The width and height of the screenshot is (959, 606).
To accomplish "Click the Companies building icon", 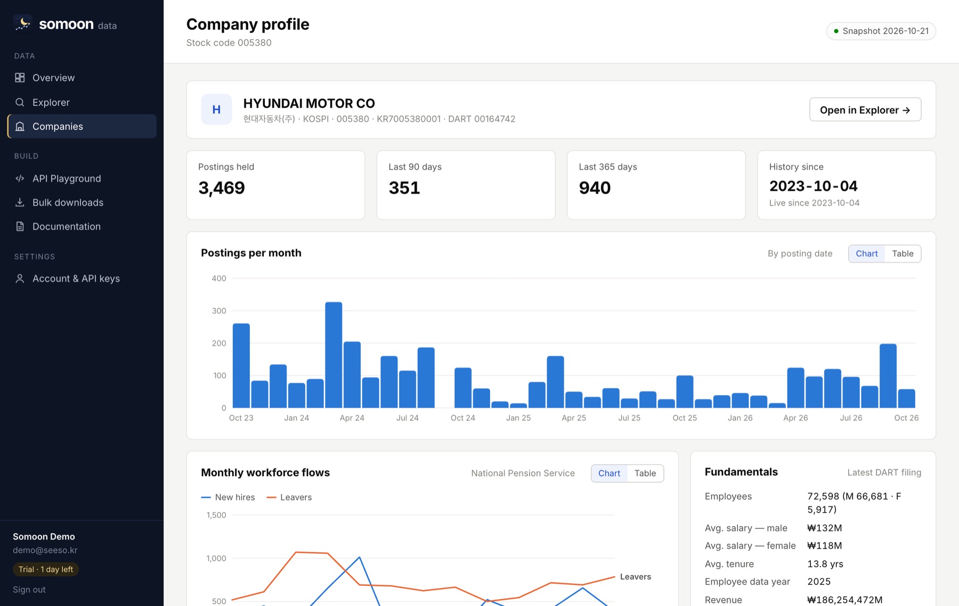I will click(x=20, y=126).
